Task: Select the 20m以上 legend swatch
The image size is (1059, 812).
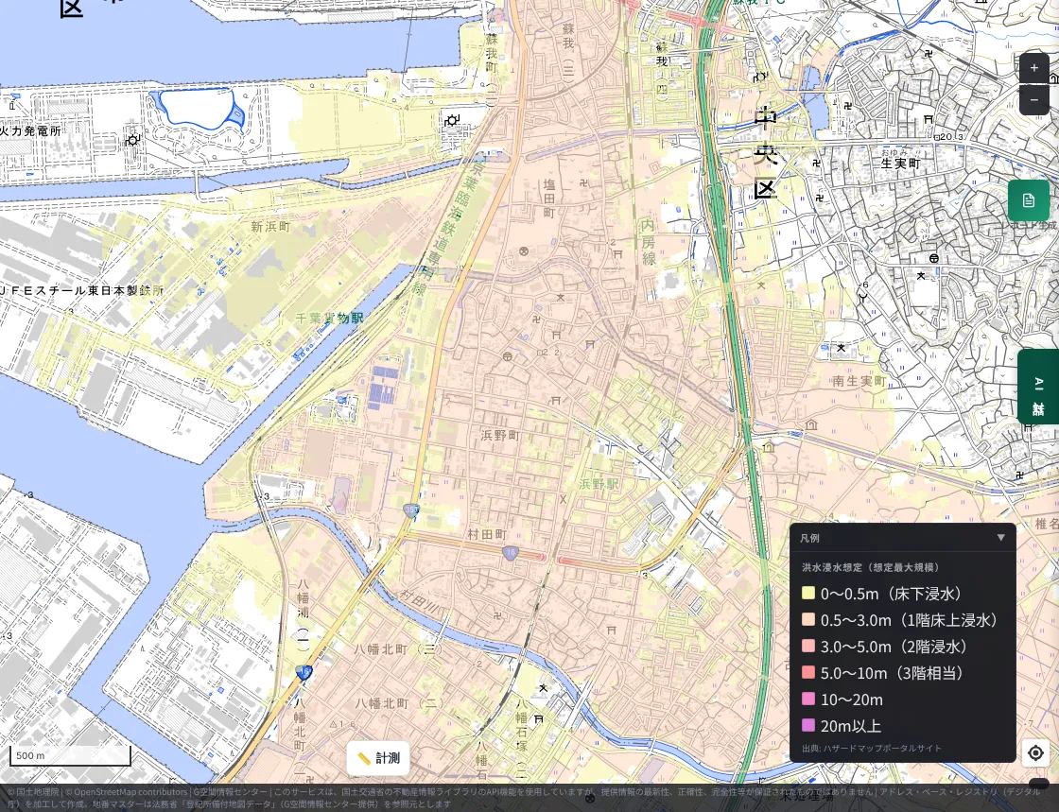Action: pyautogui.click(x=807, y=726)
